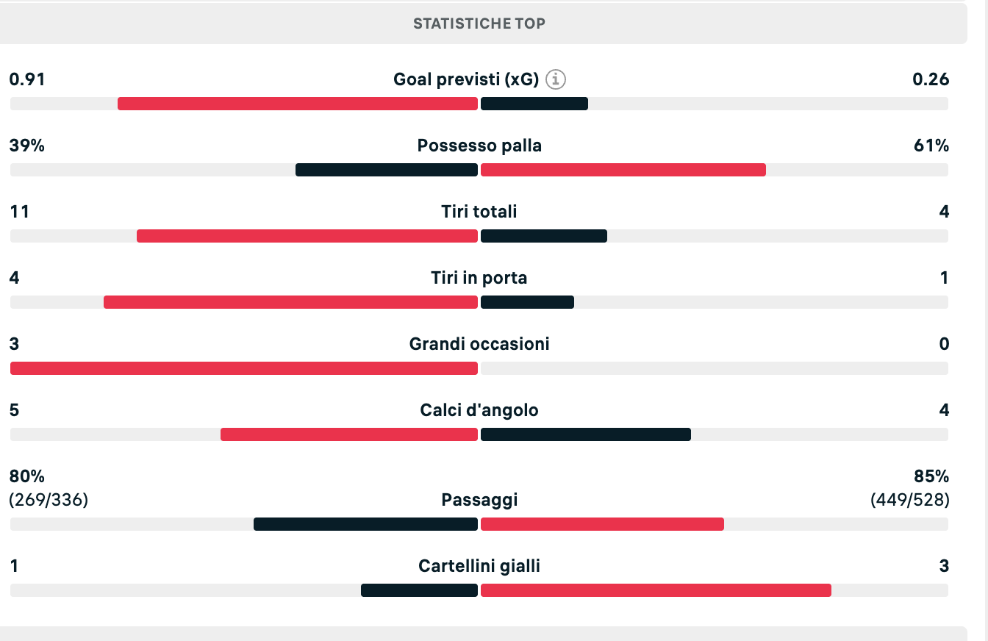Click the red Cartellini gialli bar
988x641 pixels.
656,590
